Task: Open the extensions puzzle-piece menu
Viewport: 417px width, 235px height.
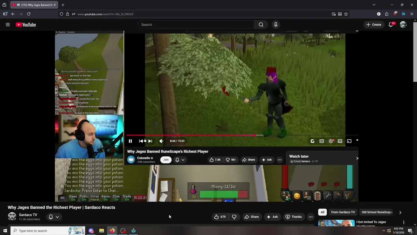Action: pyautogui.click(x=387, y=14)
